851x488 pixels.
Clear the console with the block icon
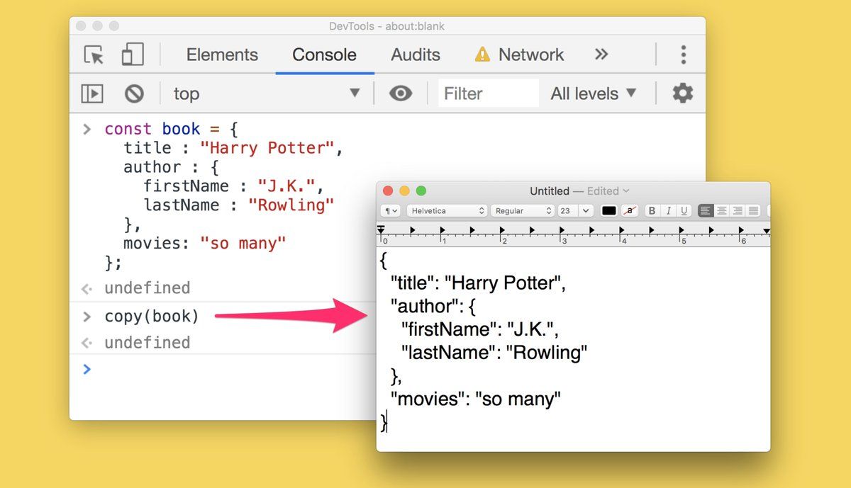point(134,93)
